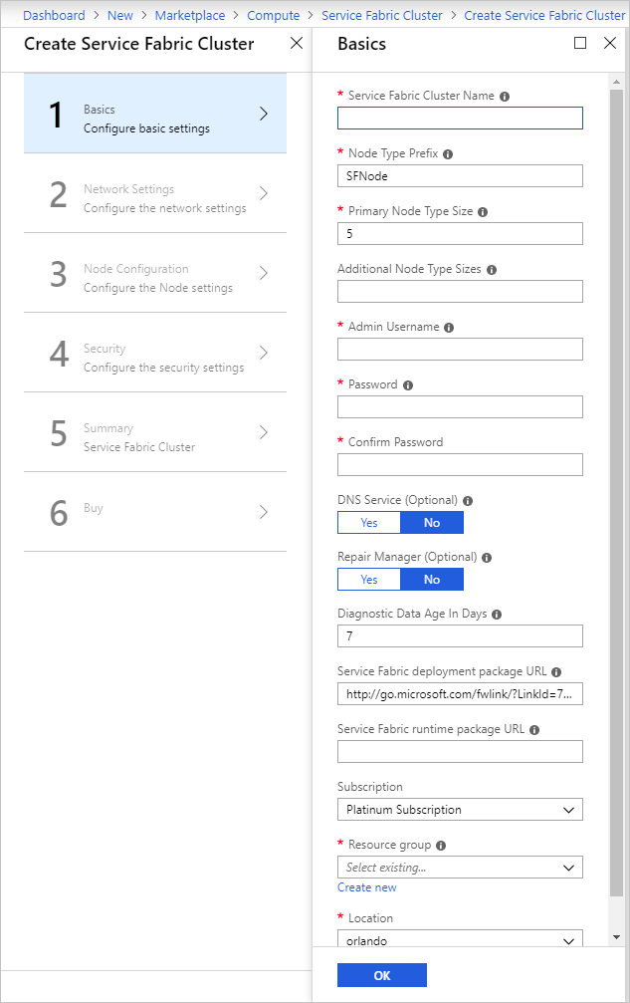
Task: Click info icon for Diagnostic Data Age
Action: (497, 615)
